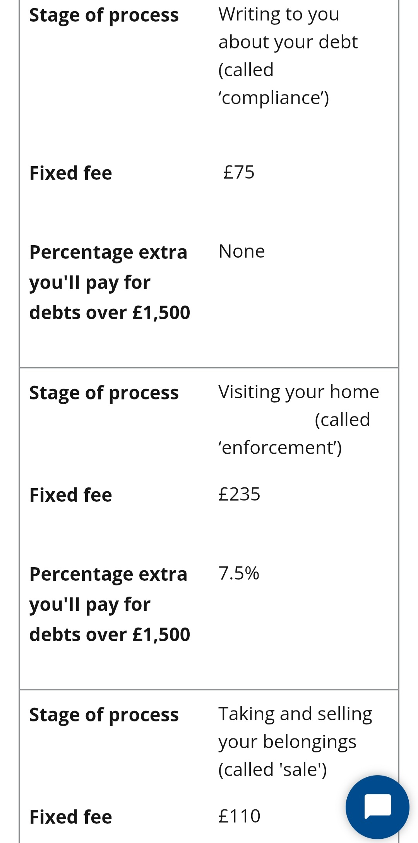Click the word 'compliance' in the first section
The image size is (418, 843).
(x=273, y=98)
